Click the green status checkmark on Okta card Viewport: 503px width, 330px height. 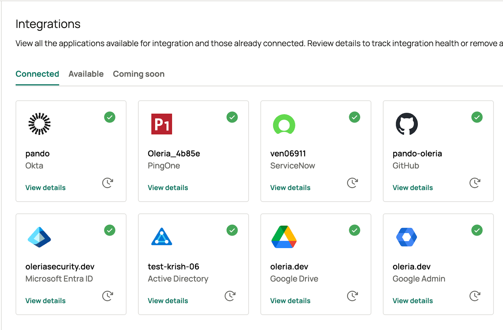(110, 117)
